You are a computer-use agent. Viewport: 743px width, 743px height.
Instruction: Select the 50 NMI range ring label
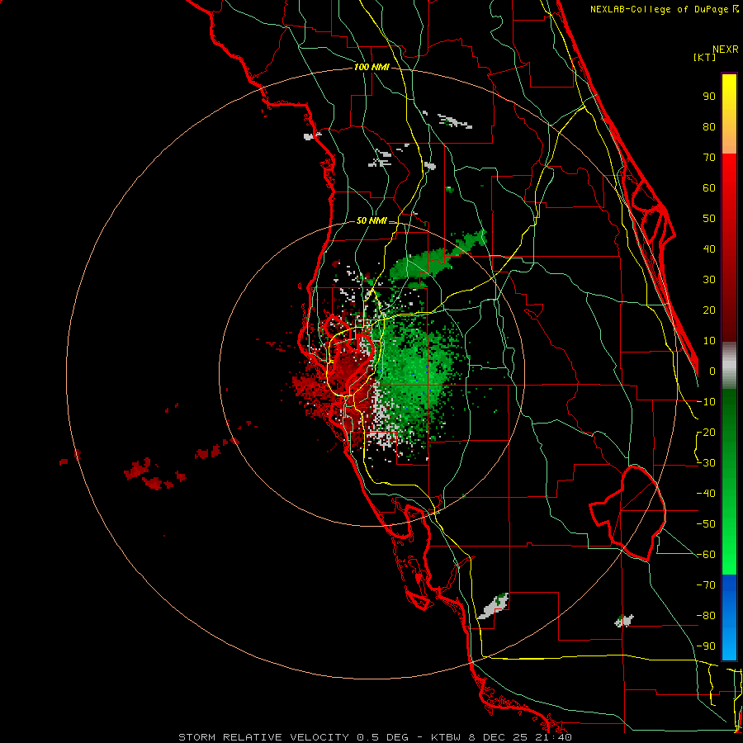click(x=371, y=220)
